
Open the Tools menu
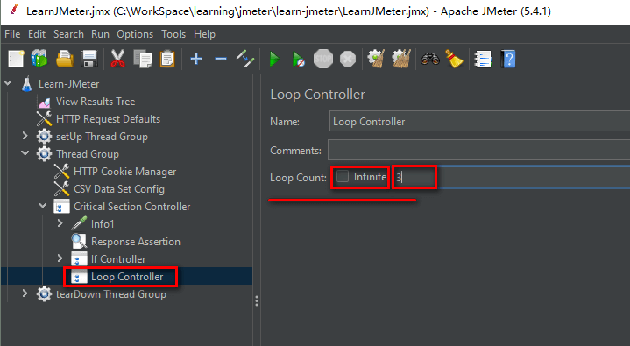(173, 34)
